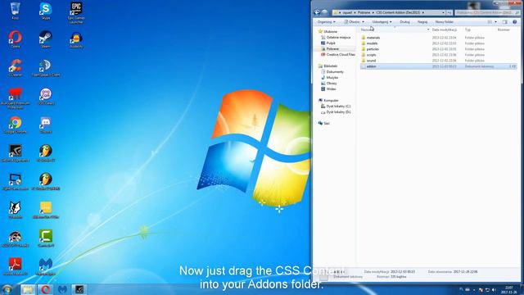Click the Nagraj toolbar button
Image resolution: width=524 pixels, height=295 pixels.
tap(422, 22)
